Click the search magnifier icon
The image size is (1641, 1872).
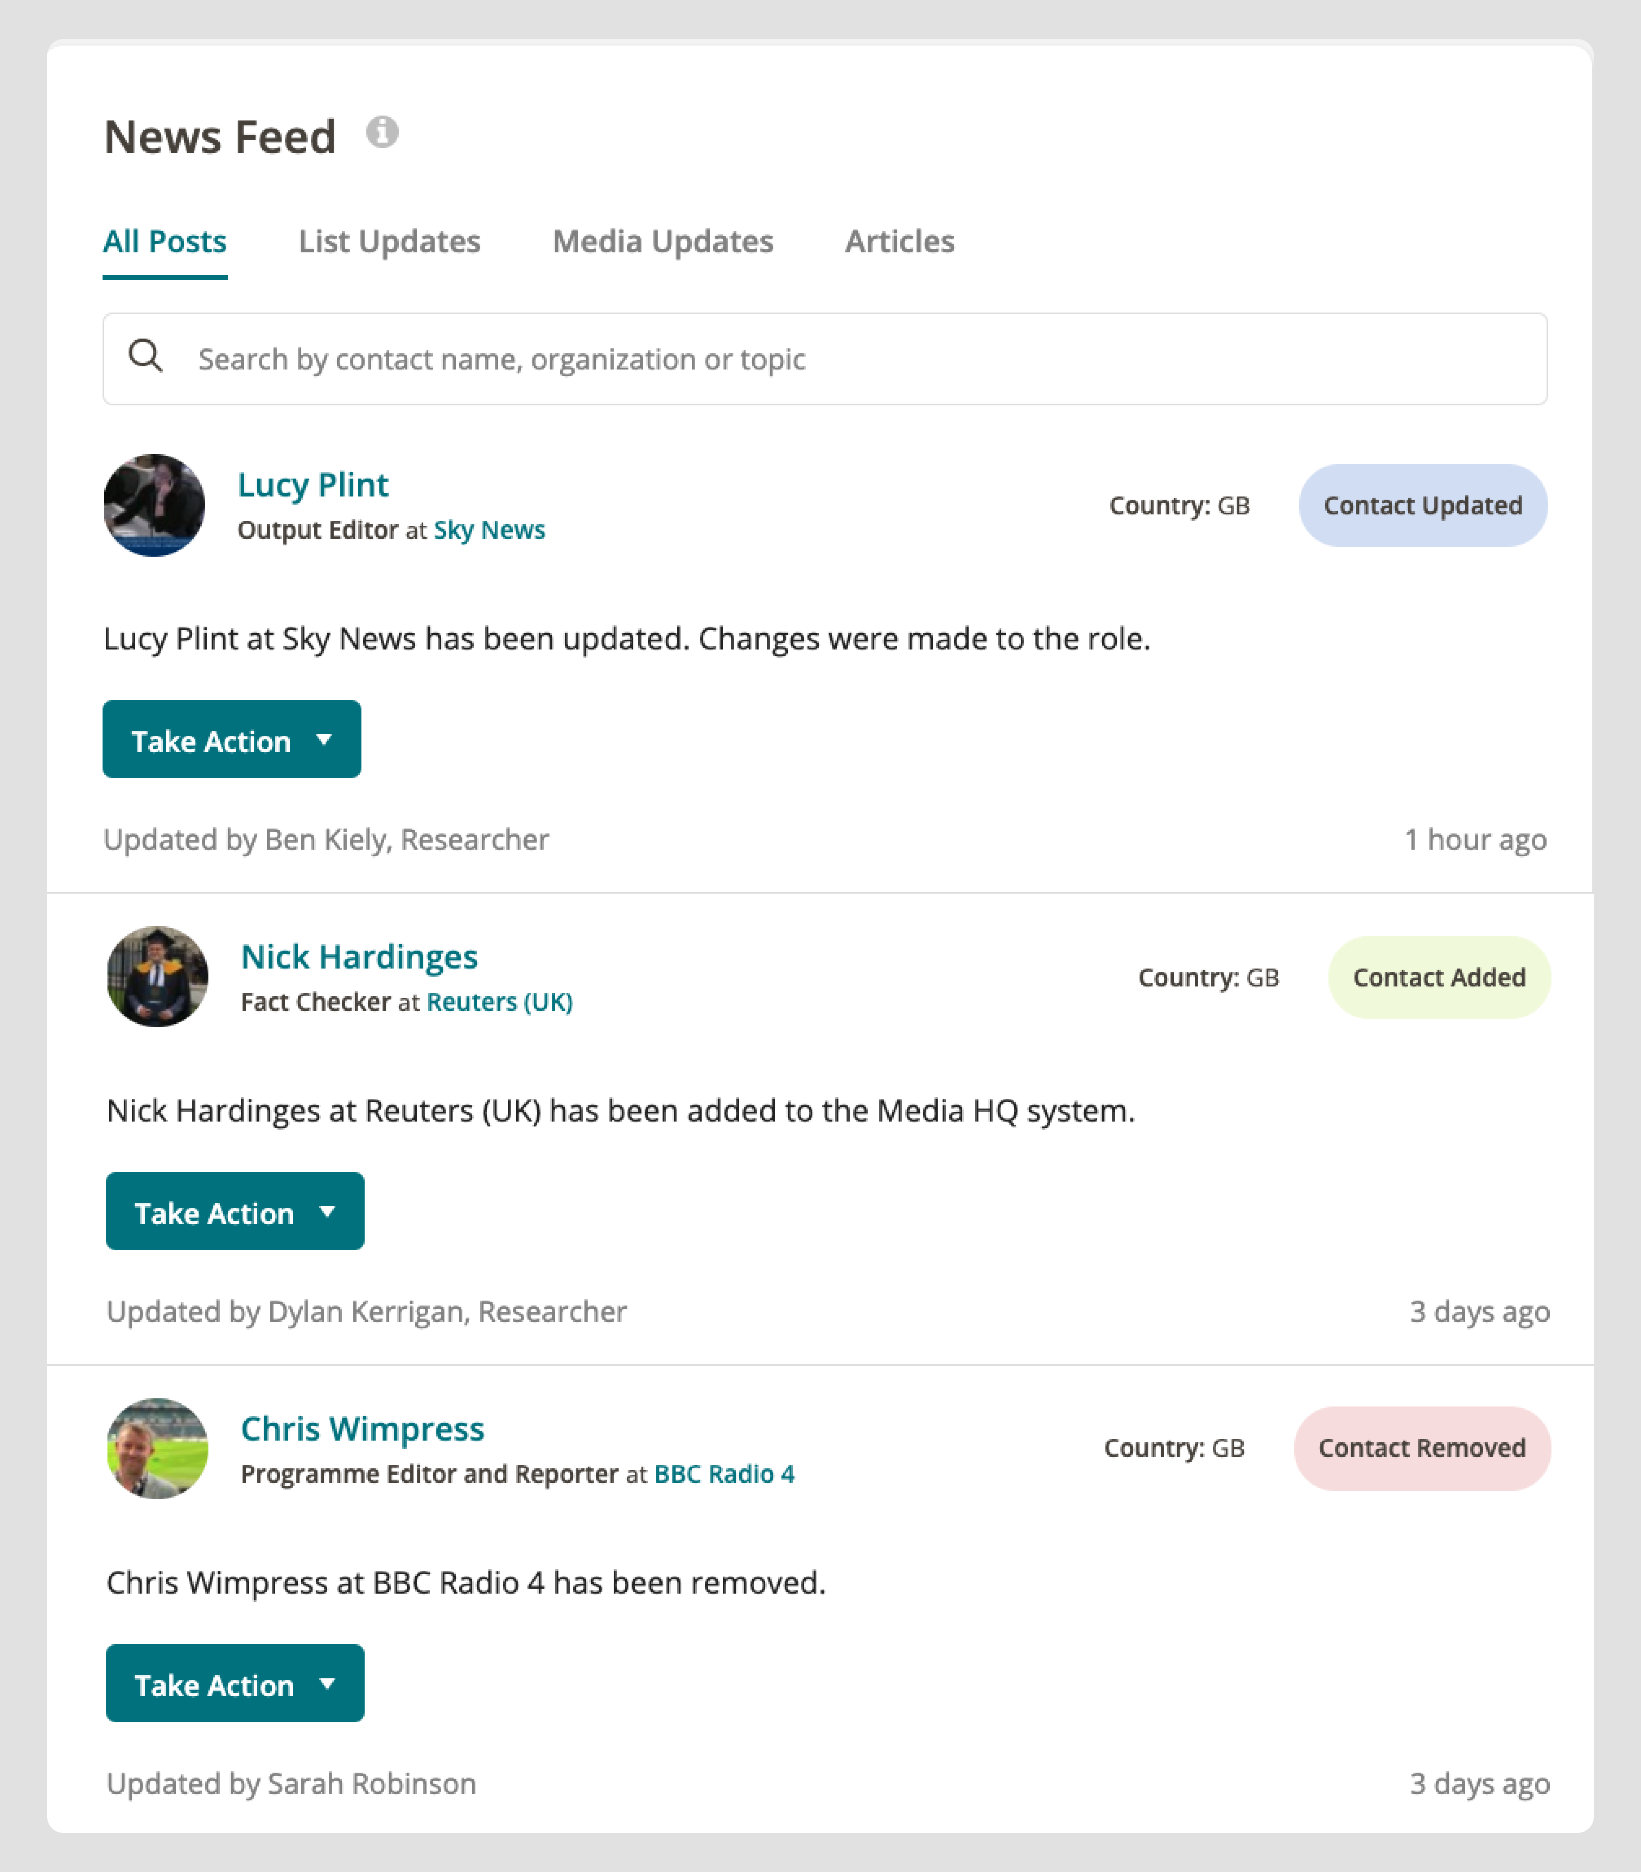(147, 356)
